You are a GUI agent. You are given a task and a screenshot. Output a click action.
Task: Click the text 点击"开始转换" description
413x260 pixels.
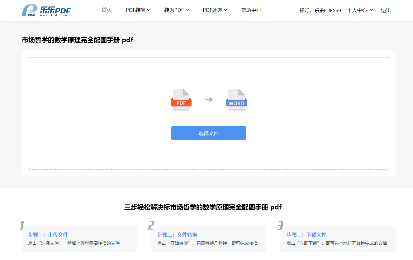(207, 243)
